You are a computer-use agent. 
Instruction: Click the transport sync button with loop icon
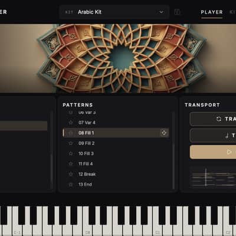[213, 119]
